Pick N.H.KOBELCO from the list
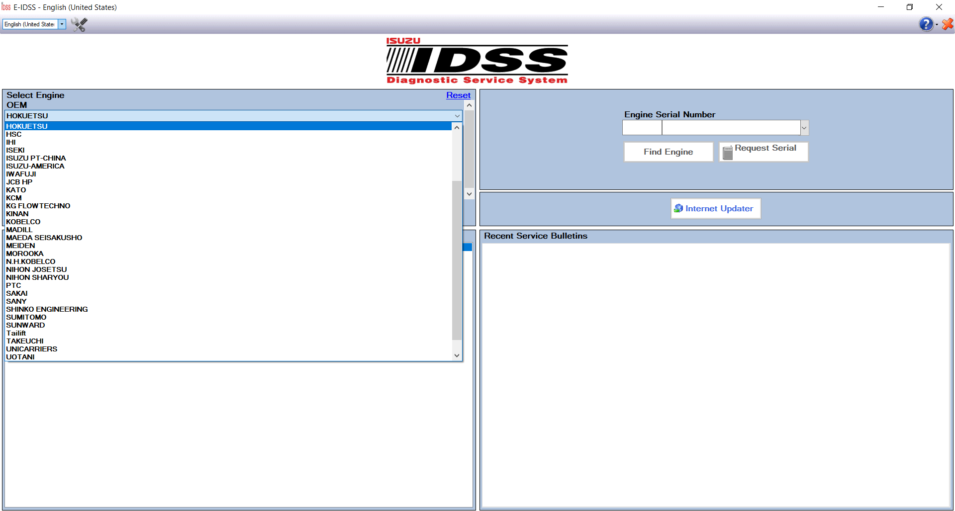This screenshot has height=511, width=955. click(x=228, y=261)
